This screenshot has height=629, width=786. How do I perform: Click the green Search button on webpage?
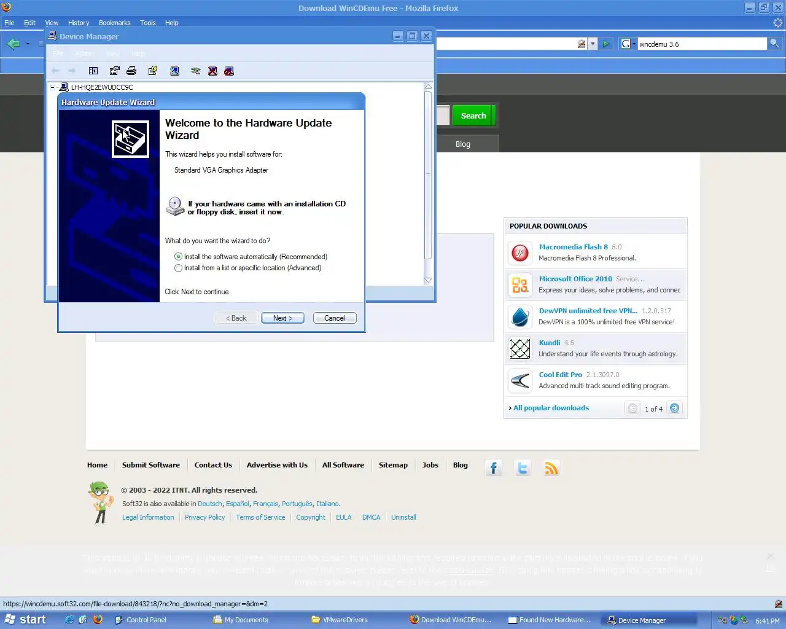(473, 115)
